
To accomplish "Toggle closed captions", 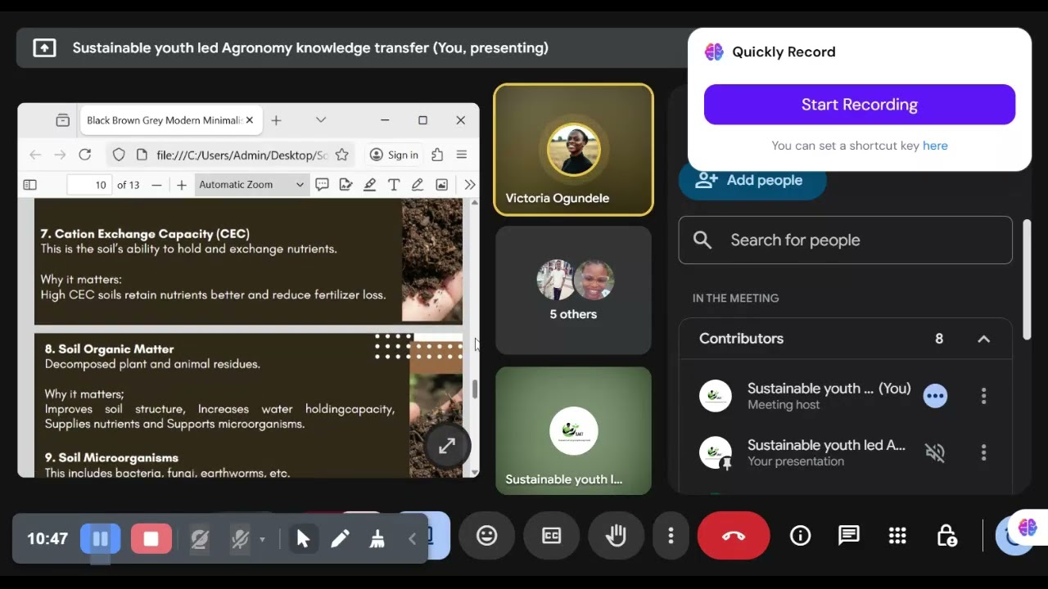I will point(552,536).
